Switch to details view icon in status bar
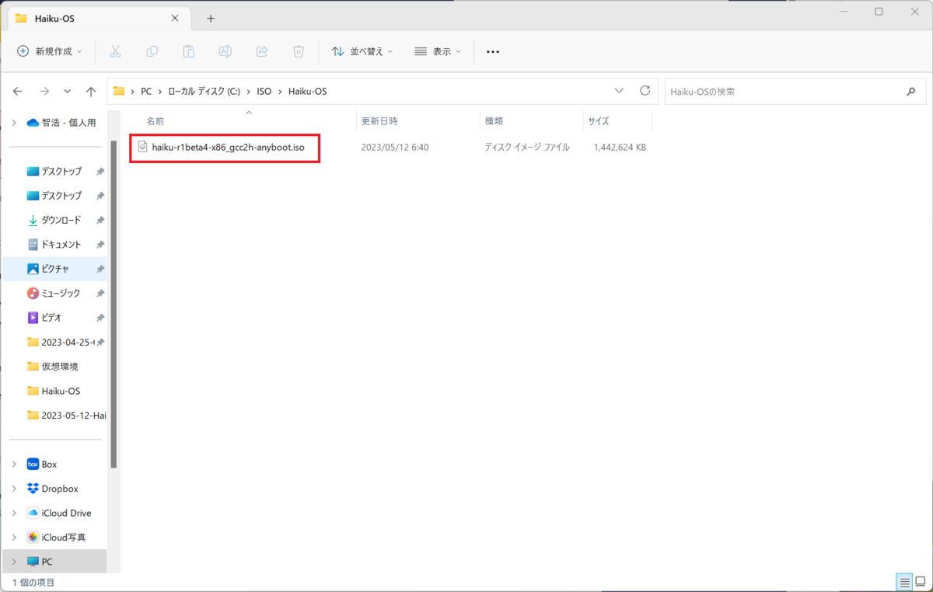This screenshot has width=933, height=592. (x=904, y=582)
